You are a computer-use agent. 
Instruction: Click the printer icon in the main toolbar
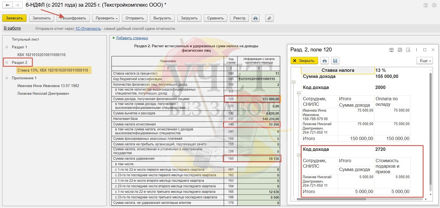click(x=255, y=18)
